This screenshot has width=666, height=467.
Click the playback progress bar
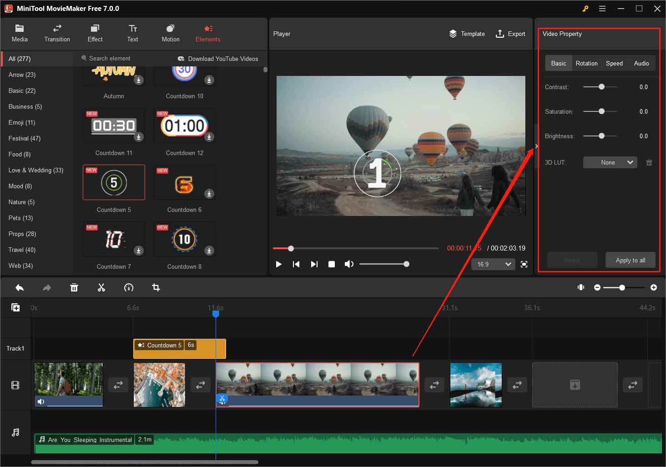356,248
